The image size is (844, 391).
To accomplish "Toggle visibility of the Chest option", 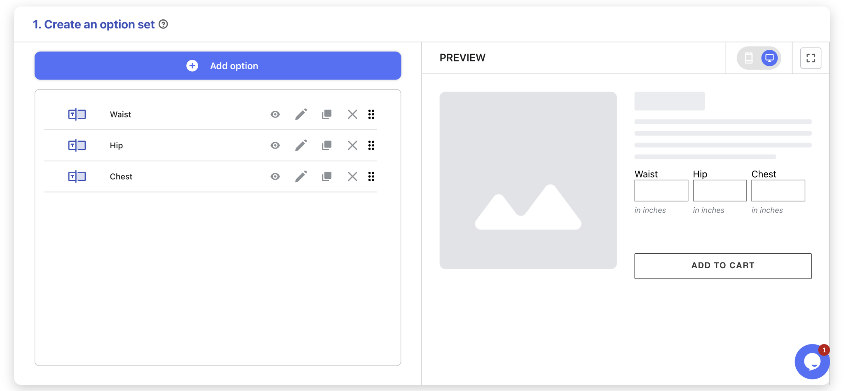I will pyautogui.click(x=275, y=176).
